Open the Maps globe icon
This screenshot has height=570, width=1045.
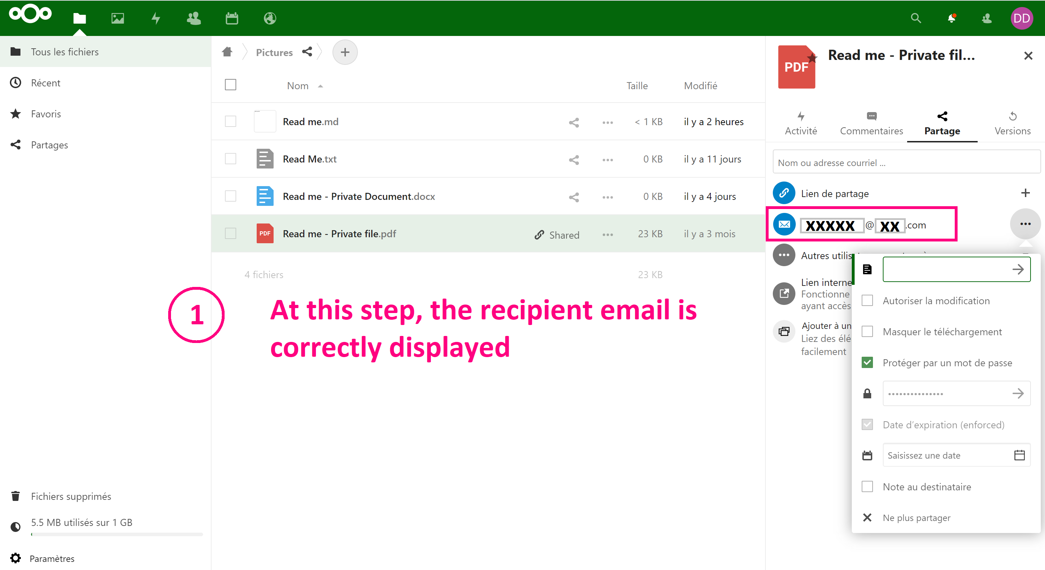269,18
